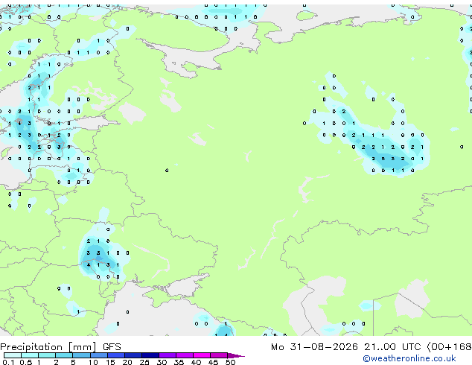Pick the legend swatch between 0.5 and 1
The height and width of the screenshot is (365, 472).
[30, 355]
